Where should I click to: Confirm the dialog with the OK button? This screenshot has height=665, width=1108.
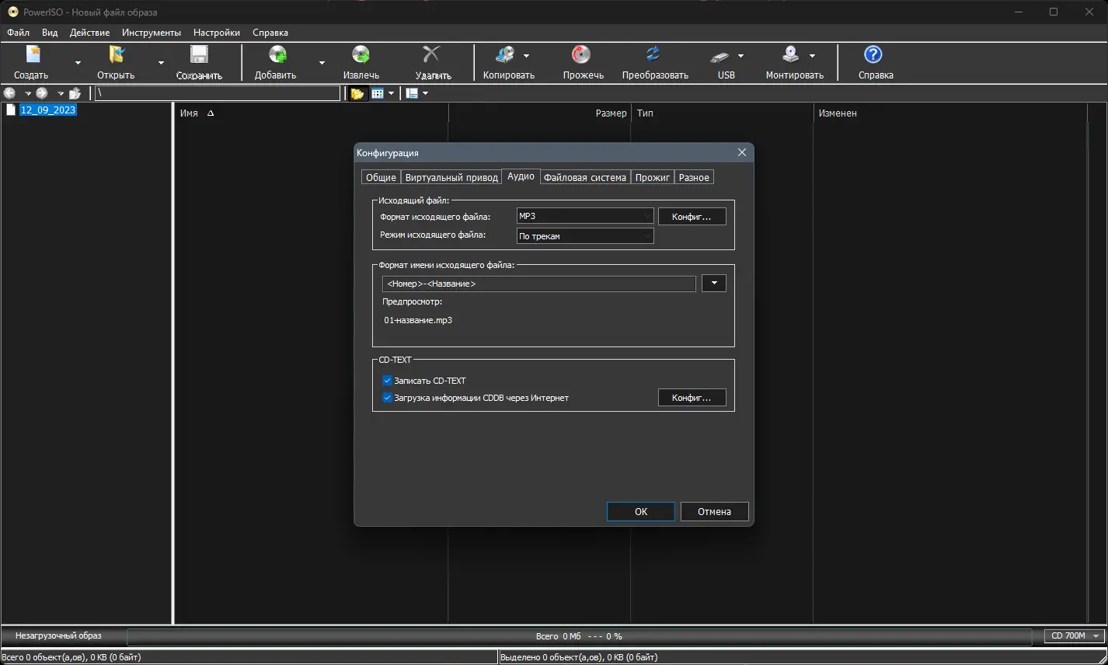(641, 511)
